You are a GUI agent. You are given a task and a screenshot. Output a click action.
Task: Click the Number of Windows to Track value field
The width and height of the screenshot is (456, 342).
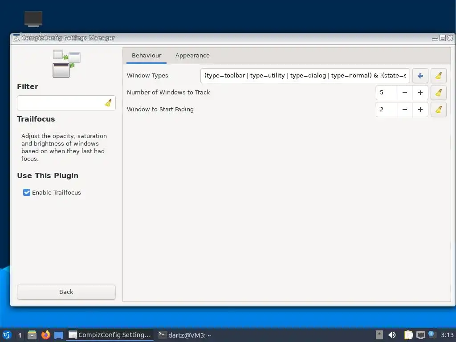[x=386, y=93]
